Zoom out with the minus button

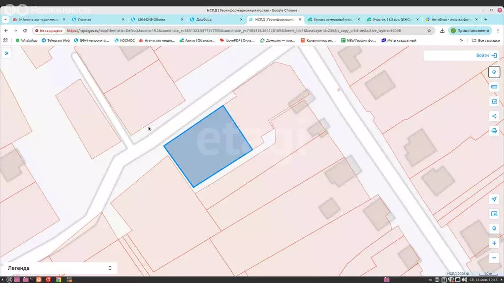494,258
